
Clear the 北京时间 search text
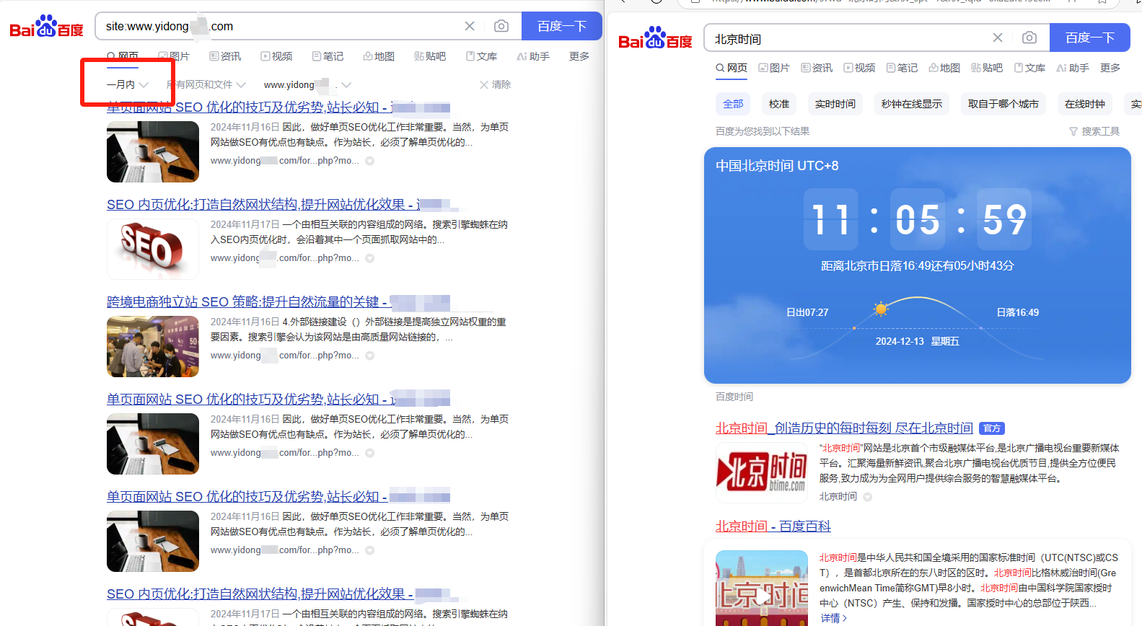[998, 38]
